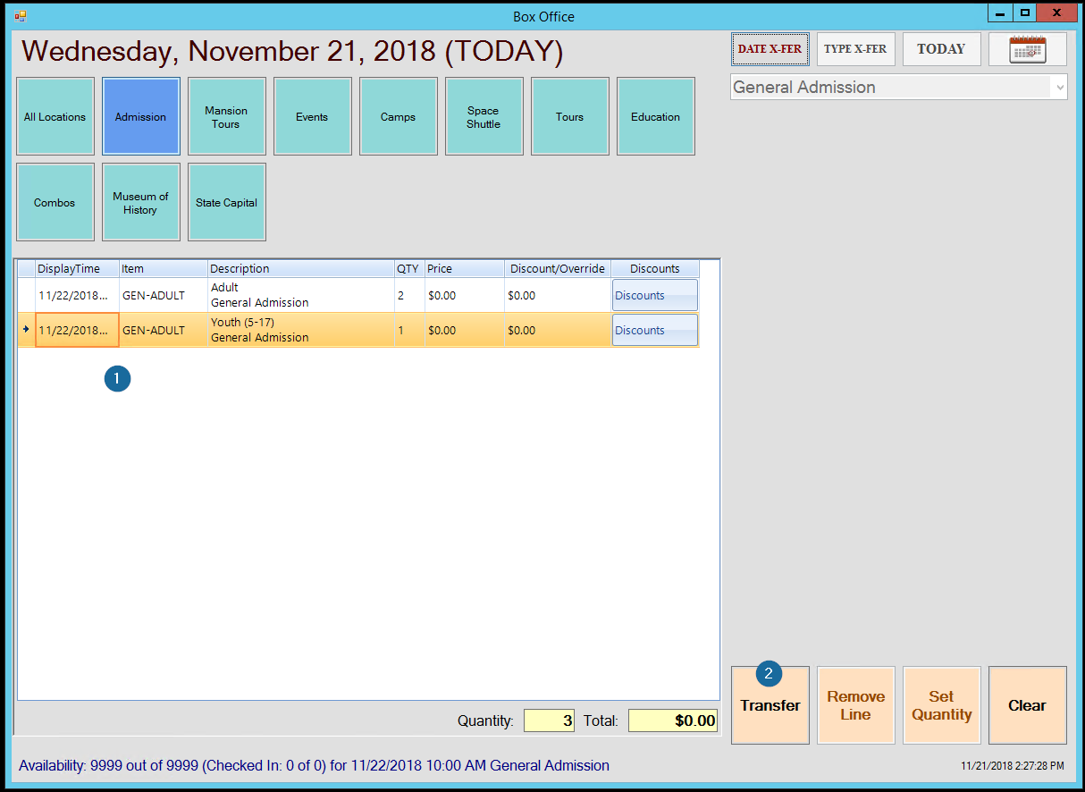1085x792 pixels.
Task: Click the DisplayTime cell of Youth row
Action: click(77, 330)
